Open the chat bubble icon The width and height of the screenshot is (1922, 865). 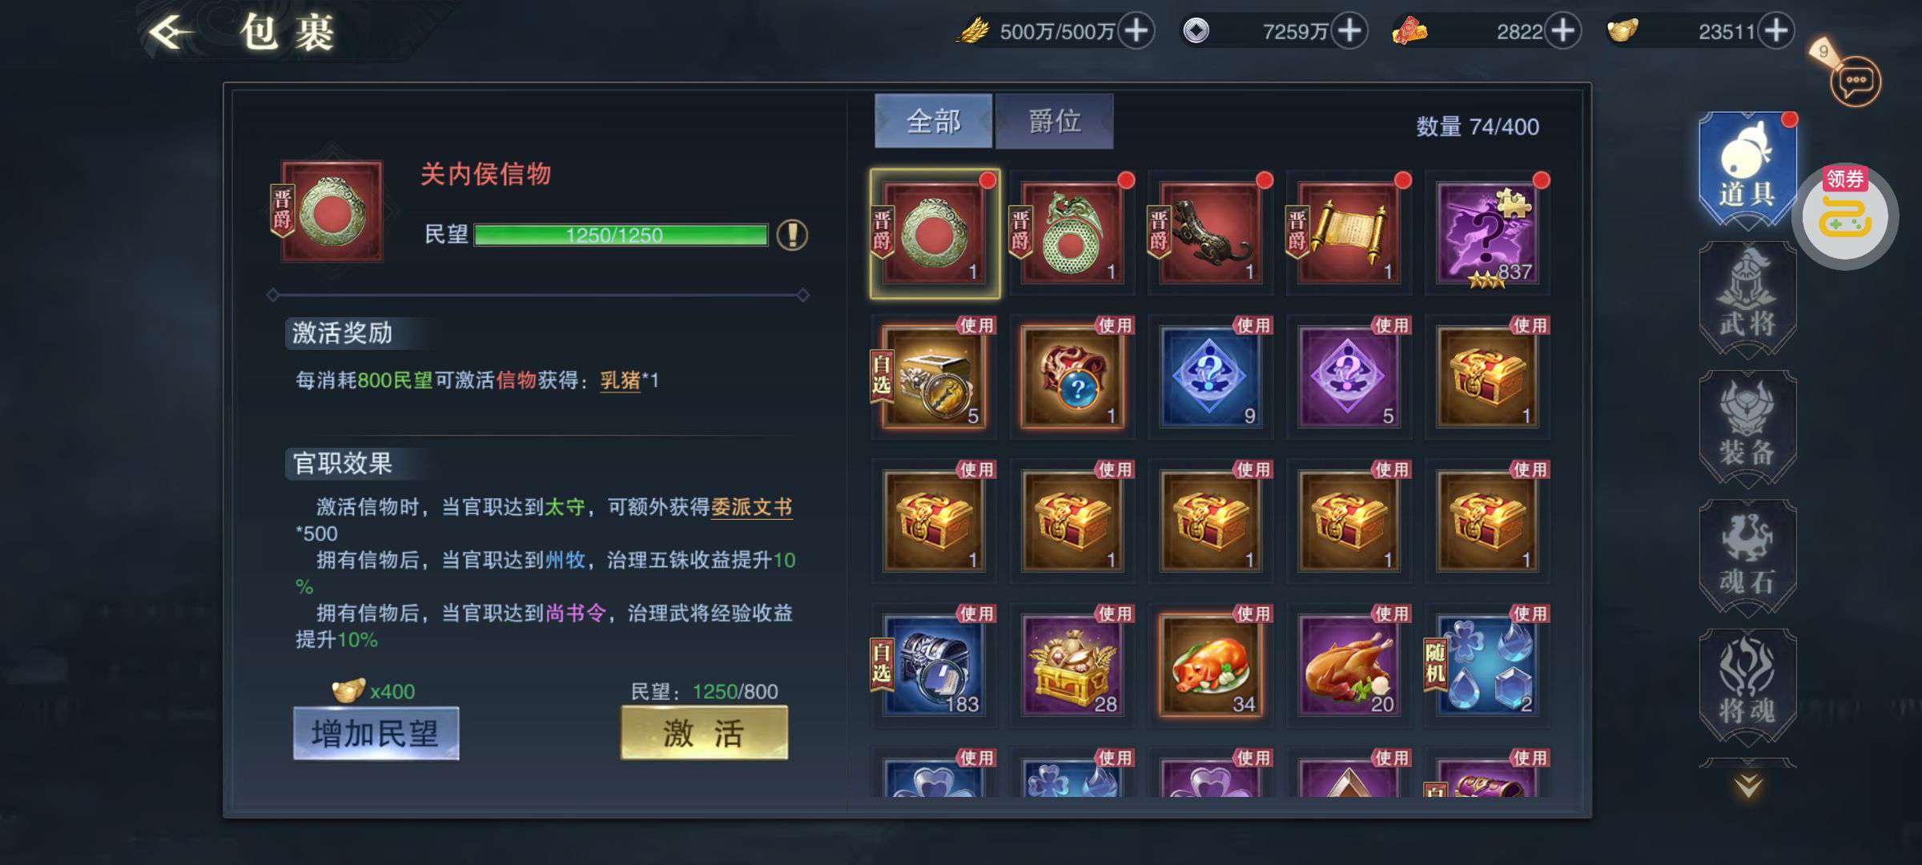tap(1855, 81)
